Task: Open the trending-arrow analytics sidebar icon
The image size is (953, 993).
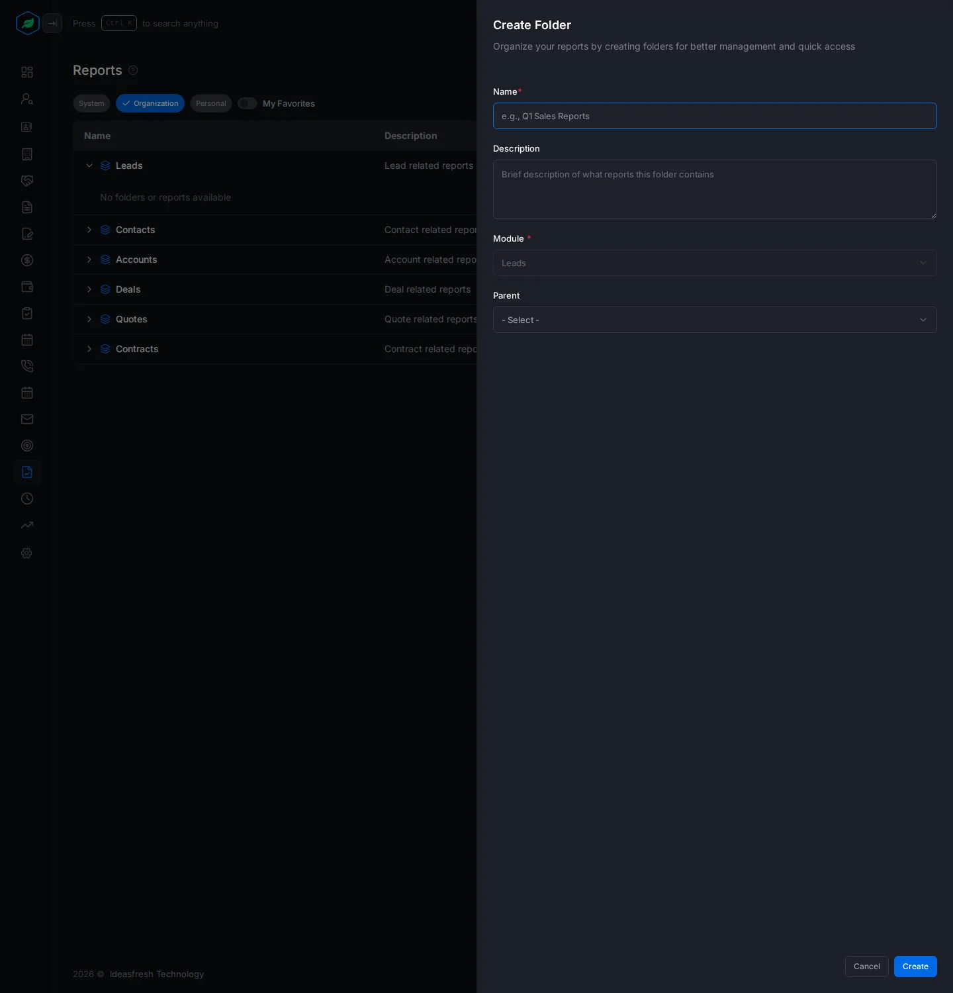Action: coord(27,525)
